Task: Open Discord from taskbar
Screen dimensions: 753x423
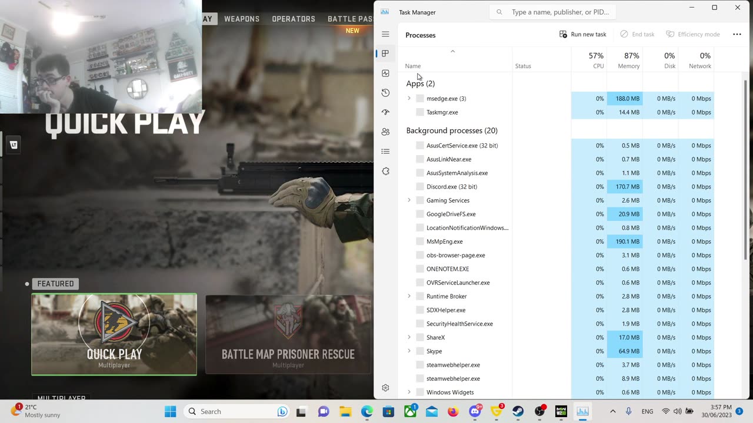Action: [x=475, y=412]
